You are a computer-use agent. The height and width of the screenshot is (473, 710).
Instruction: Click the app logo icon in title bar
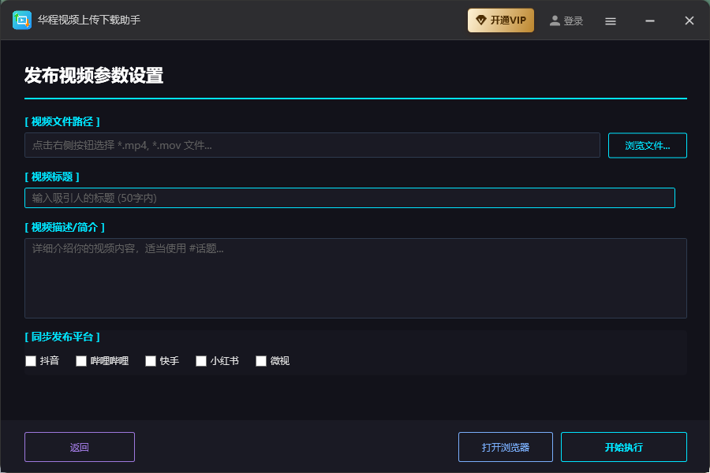tap(22, 20)
